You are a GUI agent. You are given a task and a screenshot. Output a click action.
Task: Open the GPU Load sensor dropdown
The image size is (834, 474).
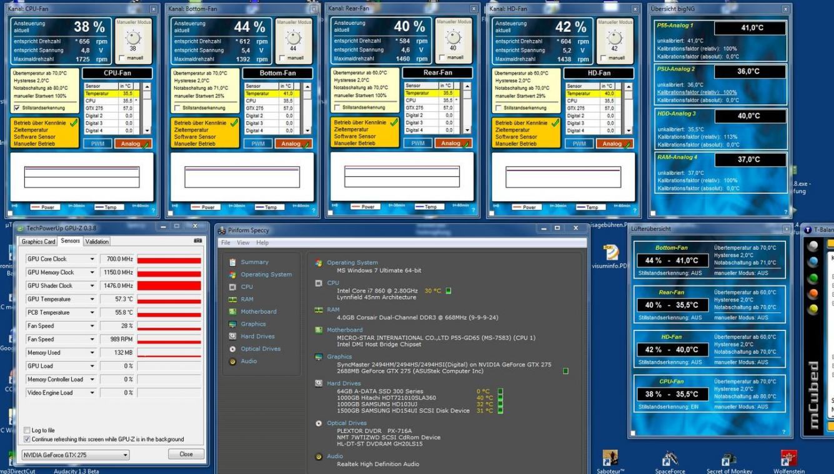[92, 366]
